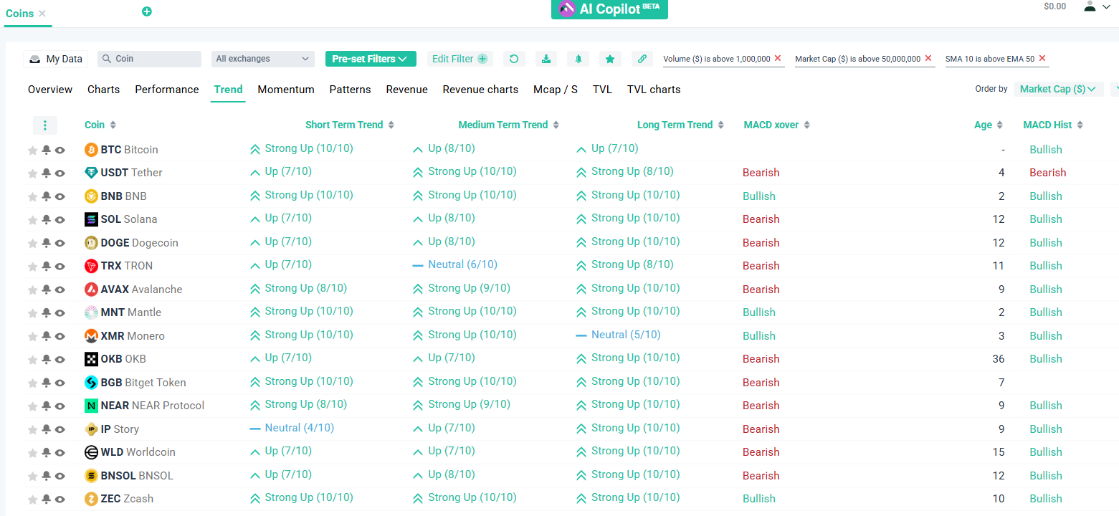Click the star favorites icon in toolbar
This screenshot has height=516, width=1119.
(x=609, y=59)
